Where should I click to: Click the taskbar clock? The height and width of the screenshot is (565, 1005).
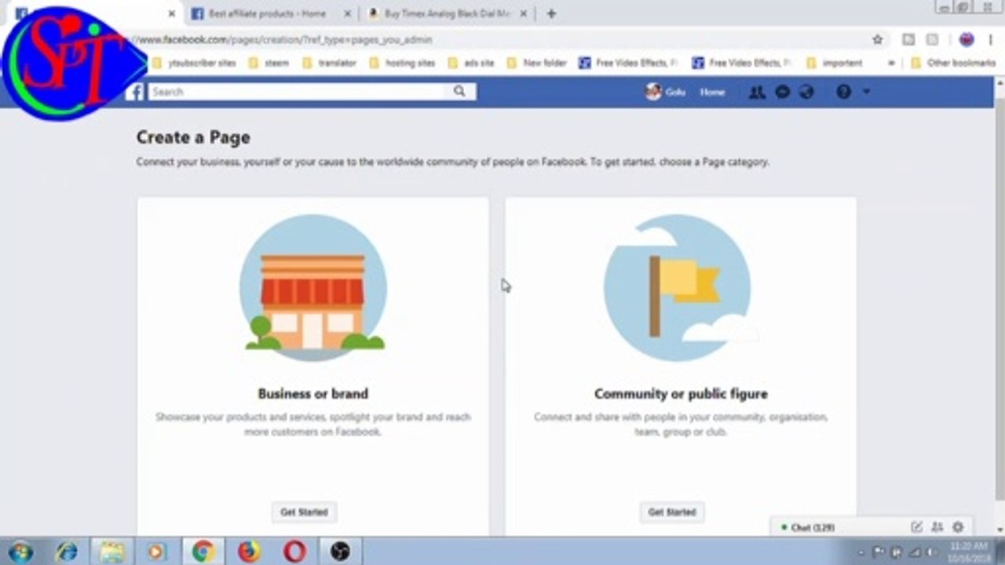tap(967, 551)
